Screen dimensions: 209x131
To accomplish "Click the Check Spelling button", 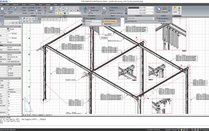I will [90, 19].
